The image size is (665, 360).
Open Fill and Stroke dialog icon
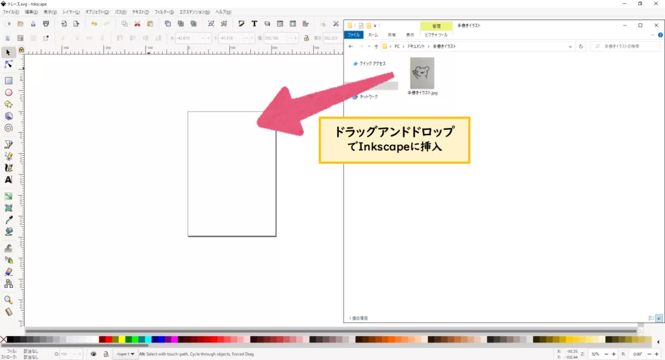click(242, 24)
